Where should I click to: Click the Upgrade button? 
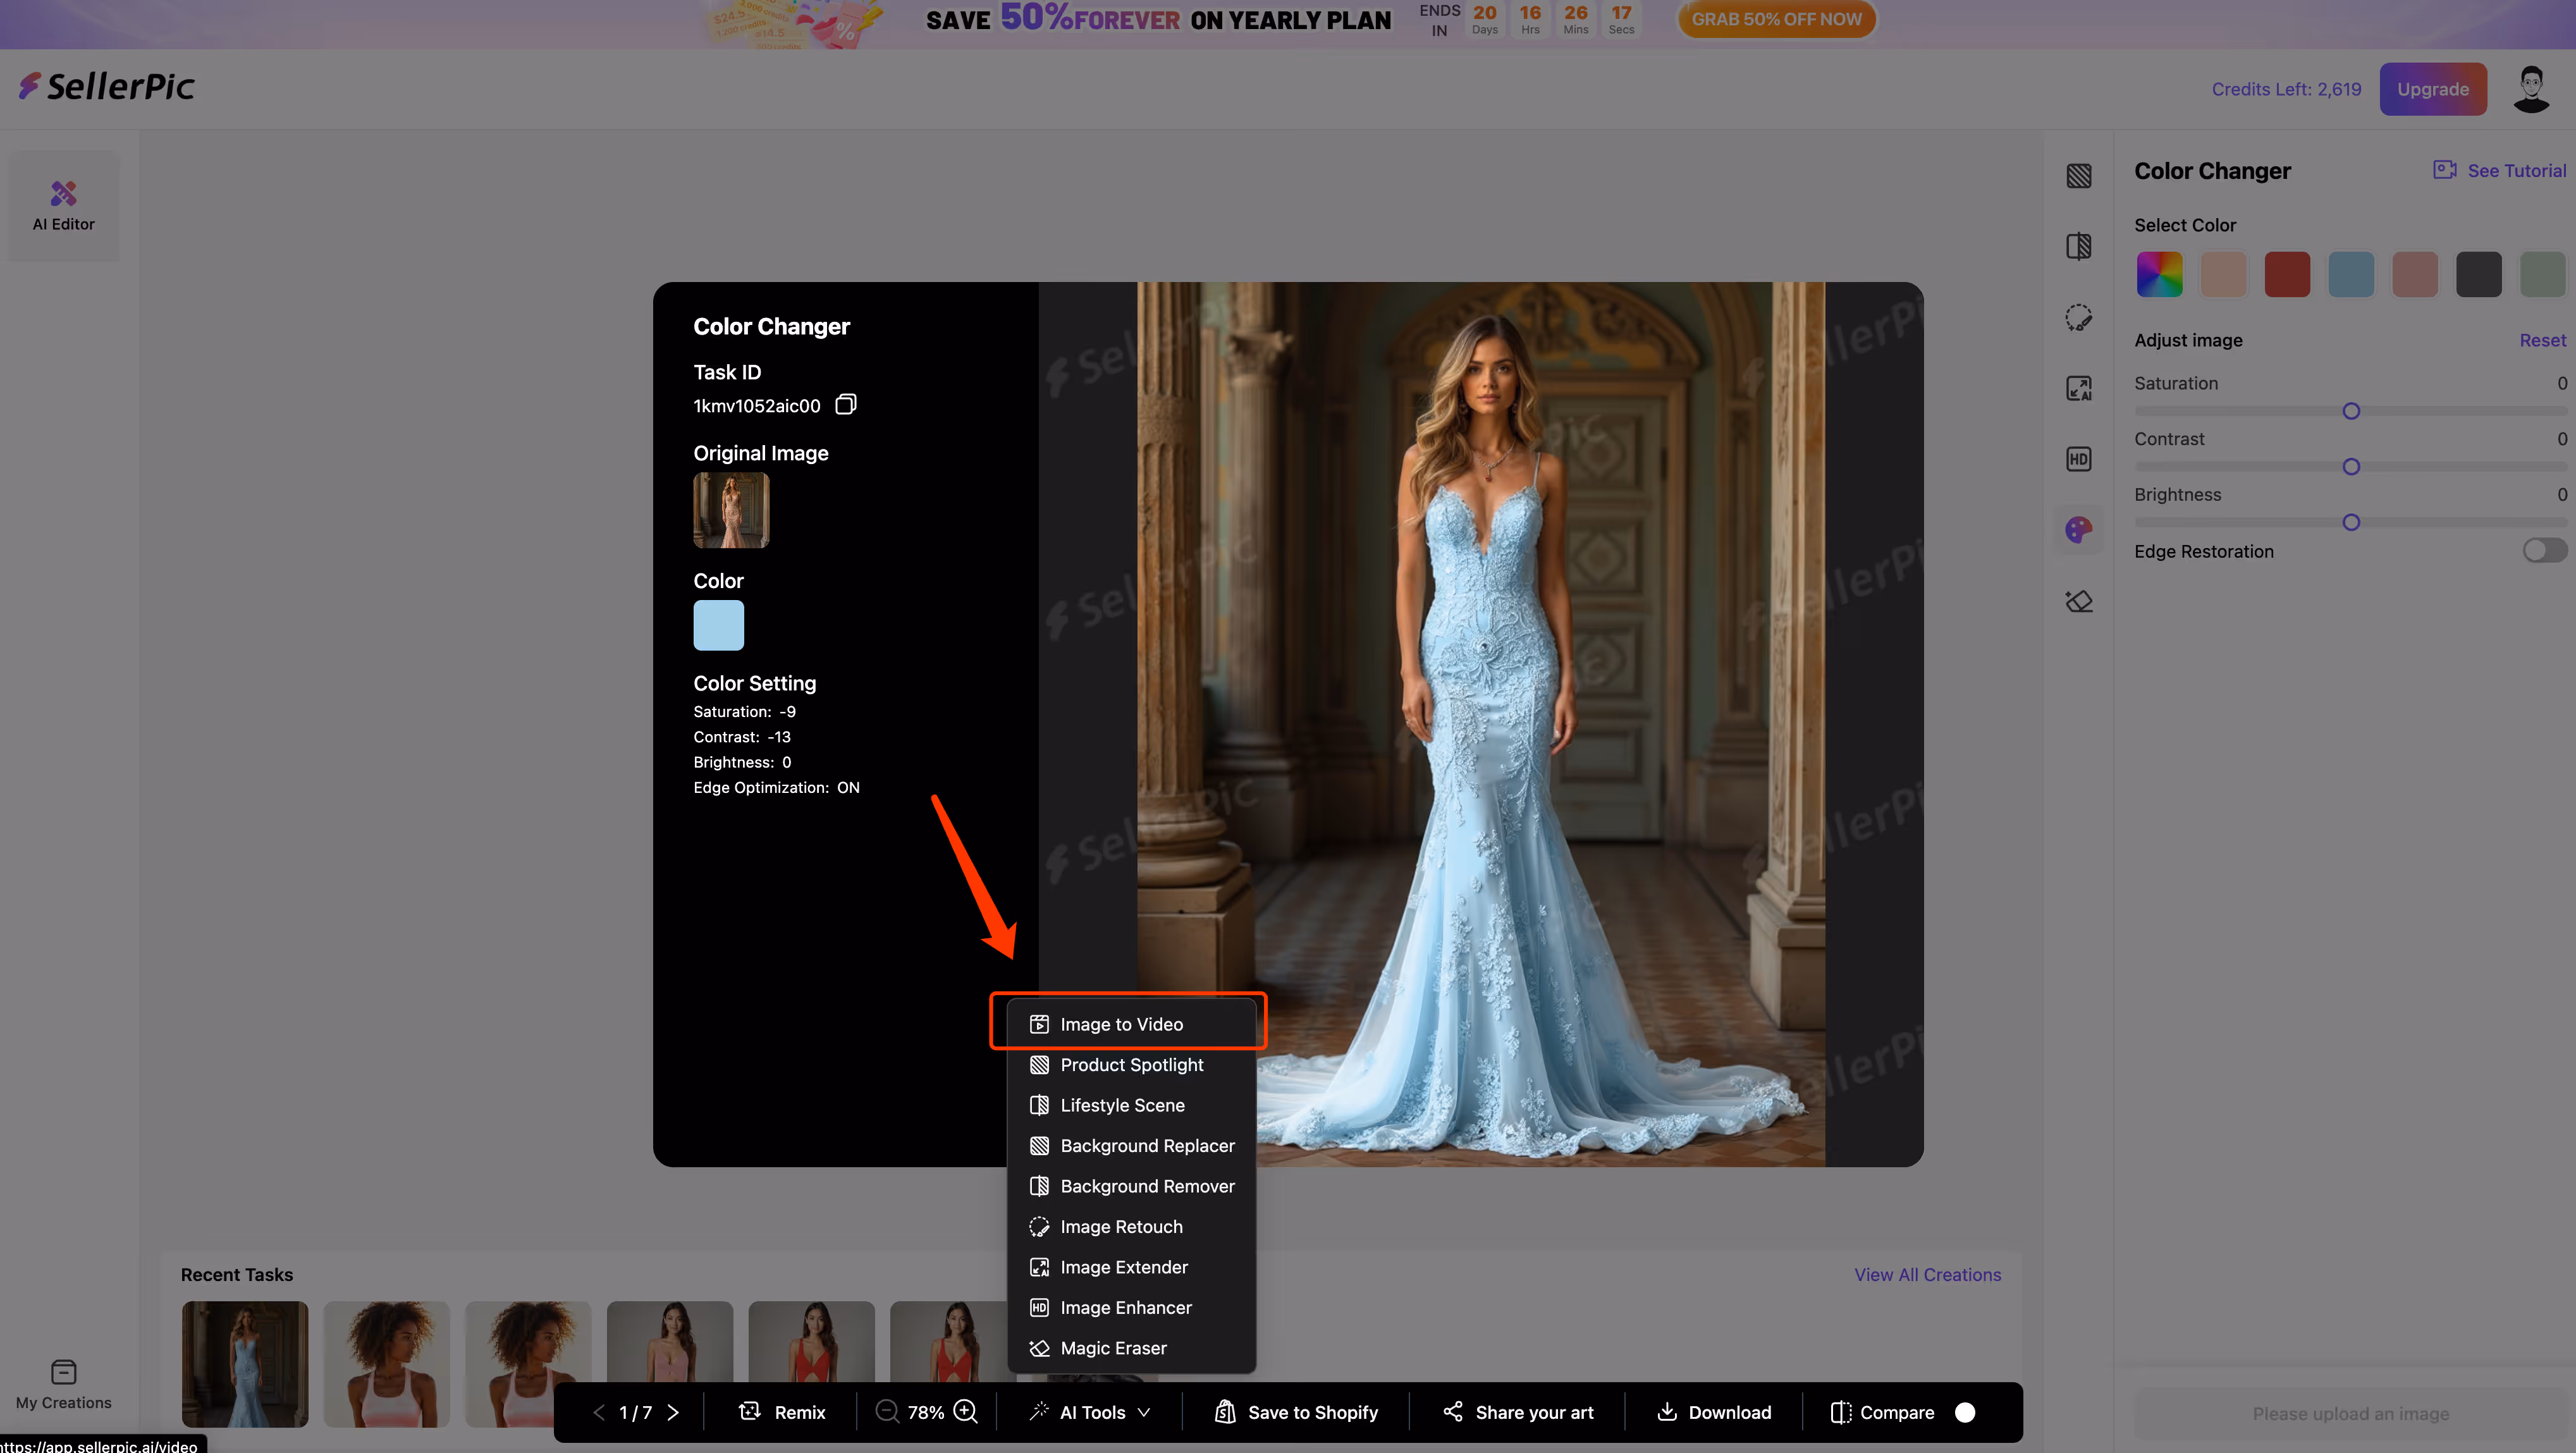tap(2432, 89)
